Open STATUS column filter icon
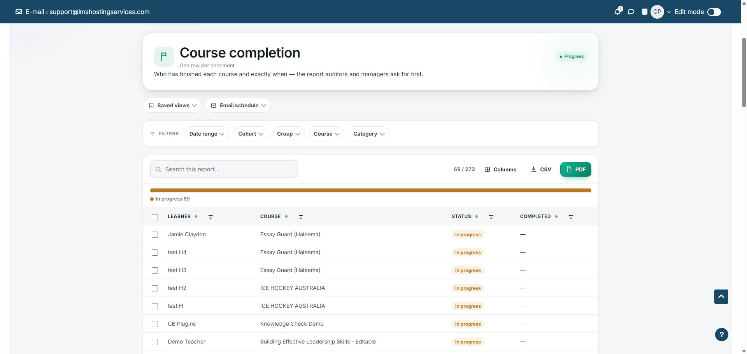The height and width of the screenshot is (354, 747). (491, 217)
